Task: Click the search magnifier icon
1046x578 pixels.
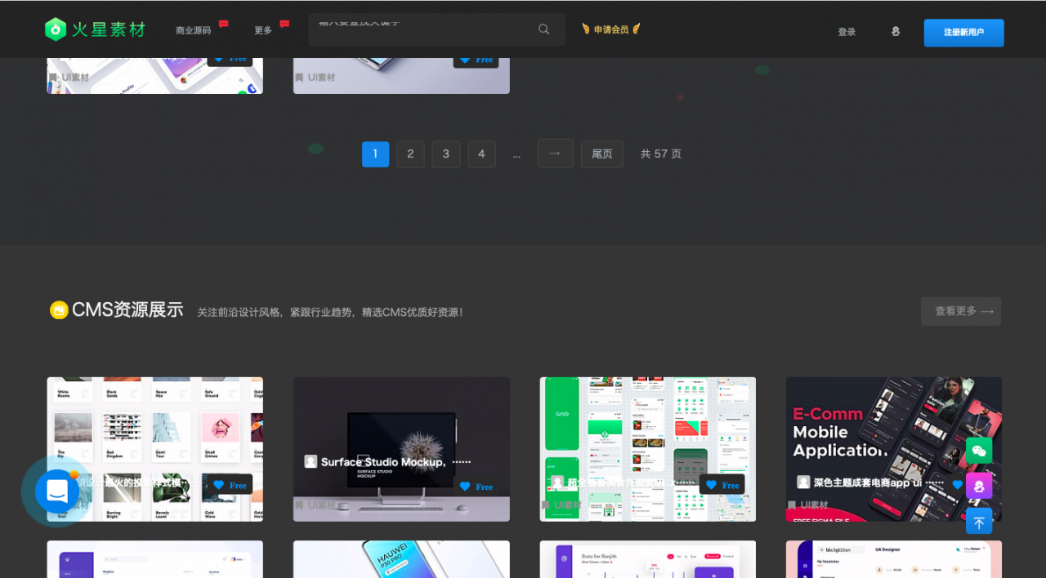Action: pyautogui.click(x=543, y=29)
